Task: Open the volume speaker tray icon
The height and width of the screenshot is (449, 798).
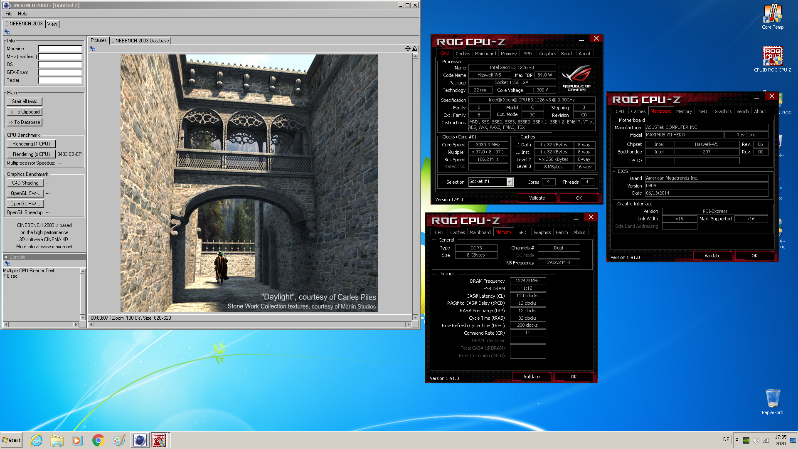Action: [756, 440]
